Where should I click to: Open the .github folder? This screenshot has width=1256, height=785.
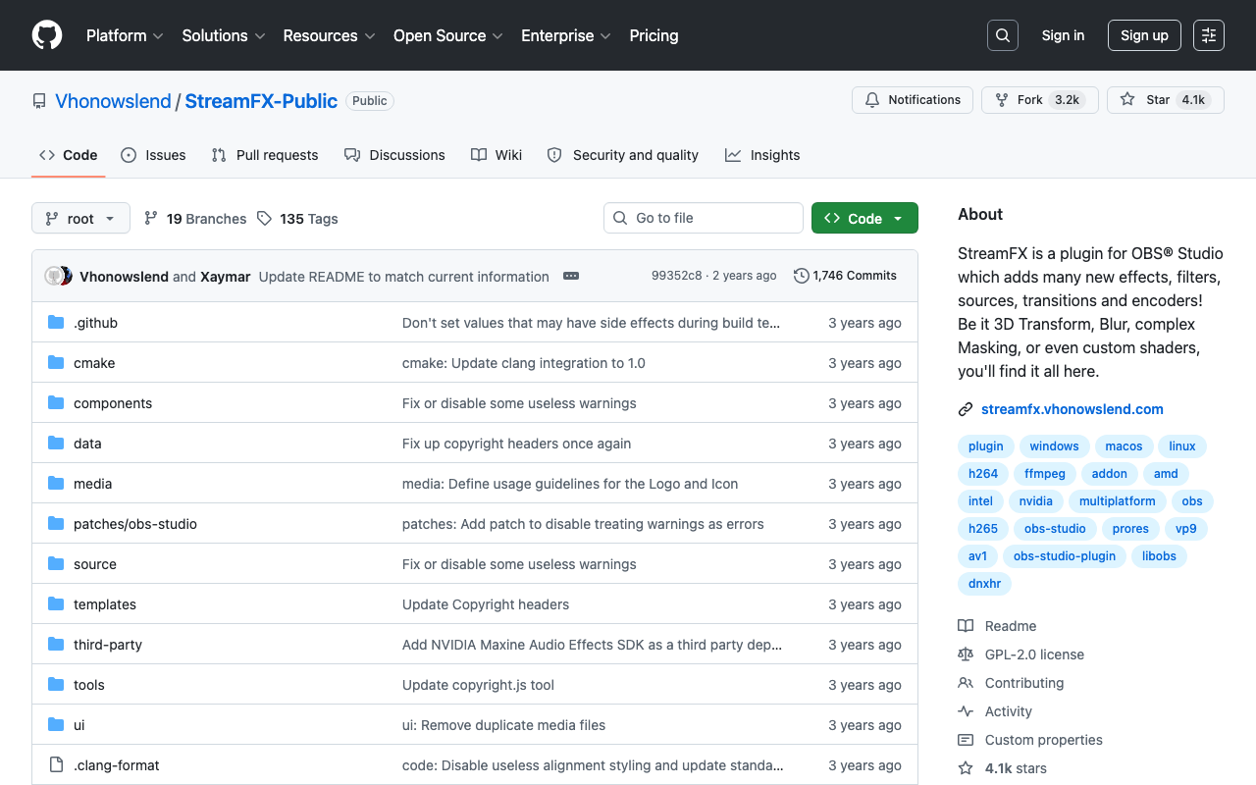coord(95,323)
